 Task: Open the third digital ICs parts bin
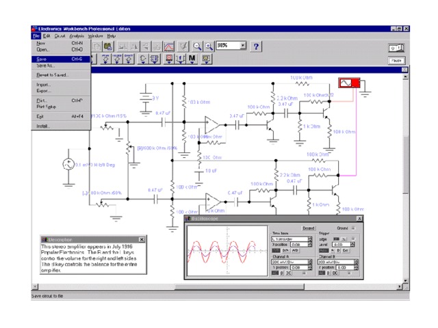coord(129,59)
